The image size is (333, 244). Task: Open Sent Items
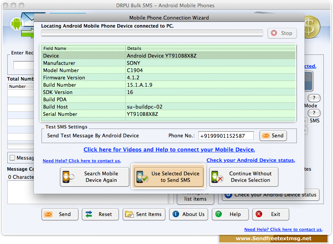pyautogui.click(x=144, y=214)
